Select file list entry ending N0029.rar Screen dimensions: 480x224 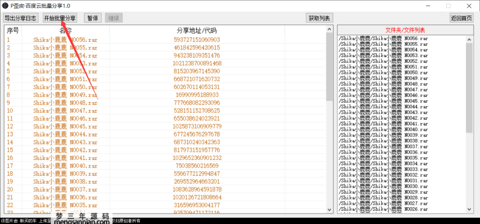383,192
